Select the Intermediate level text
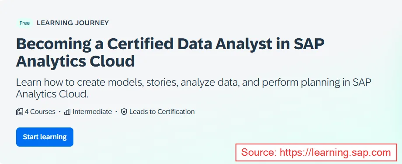 (x=92, y=112)
